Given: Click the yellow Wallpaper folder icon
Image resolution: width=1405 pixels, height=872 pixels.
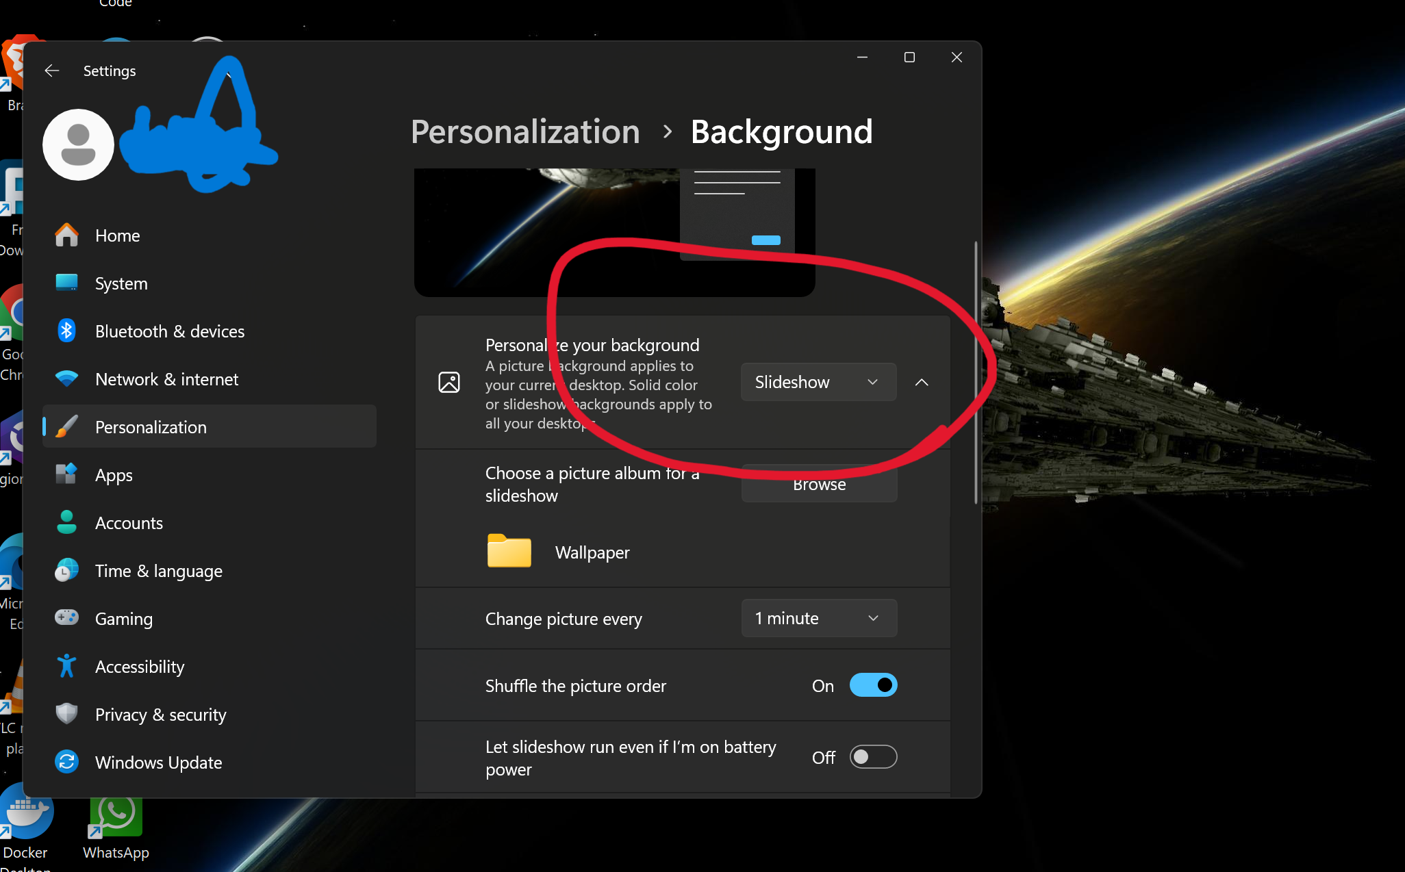Looking at the screenshot, I should (509, 551).
